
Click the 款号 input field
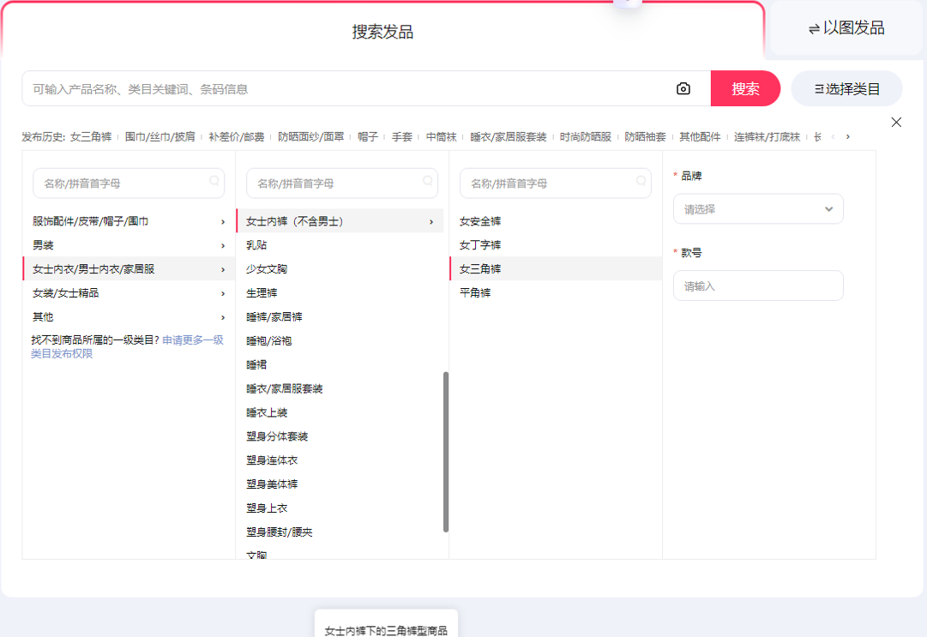click(x=758, y=286)
